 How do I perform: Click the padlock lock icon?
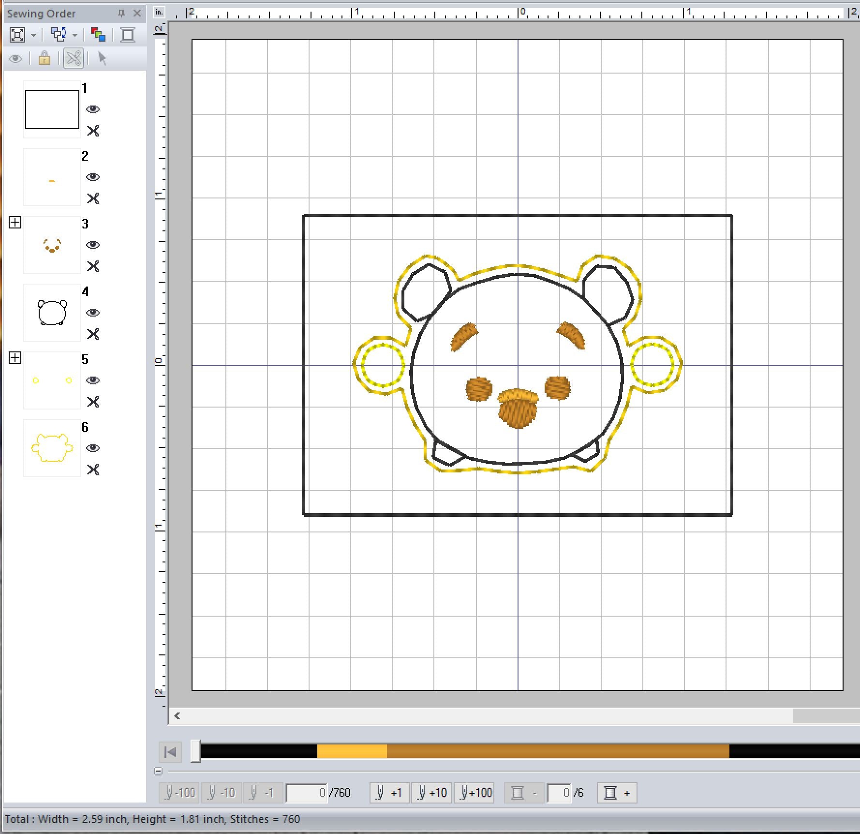44,59
